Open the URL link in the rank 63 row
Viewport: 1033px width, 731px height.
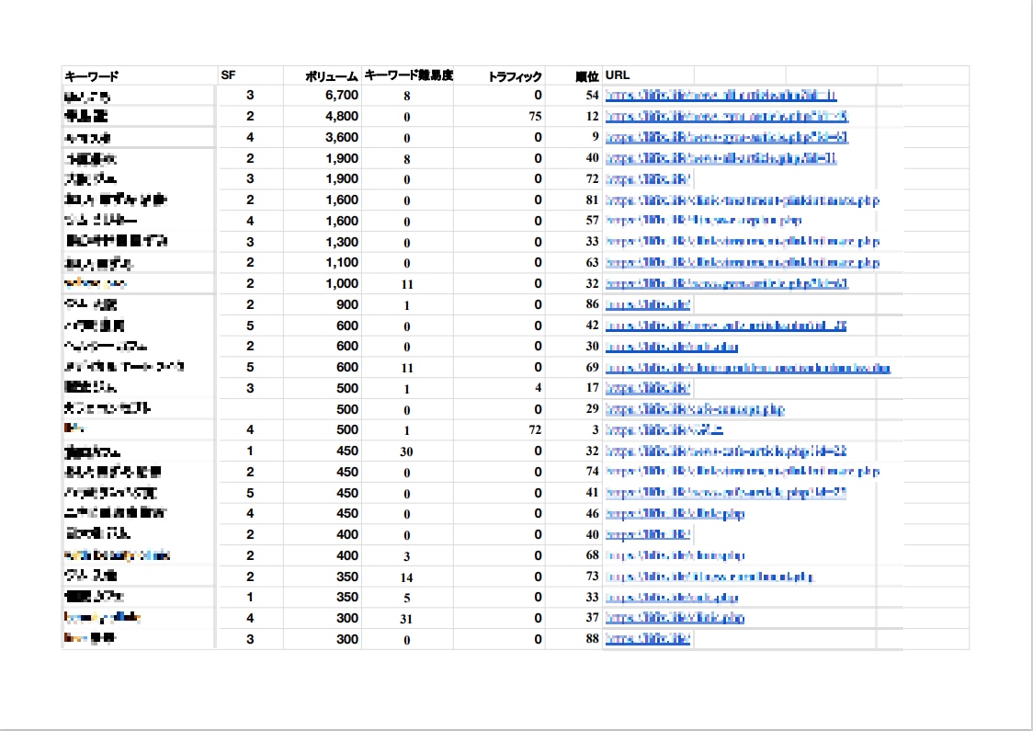click(x=743, y=262)
